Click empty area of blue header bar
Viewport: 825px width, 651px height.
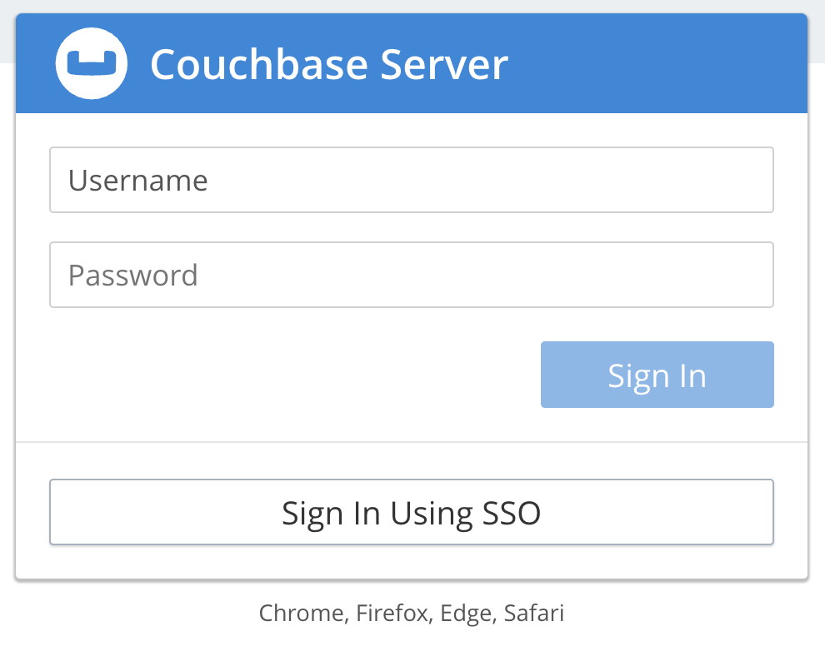point(667,63)
